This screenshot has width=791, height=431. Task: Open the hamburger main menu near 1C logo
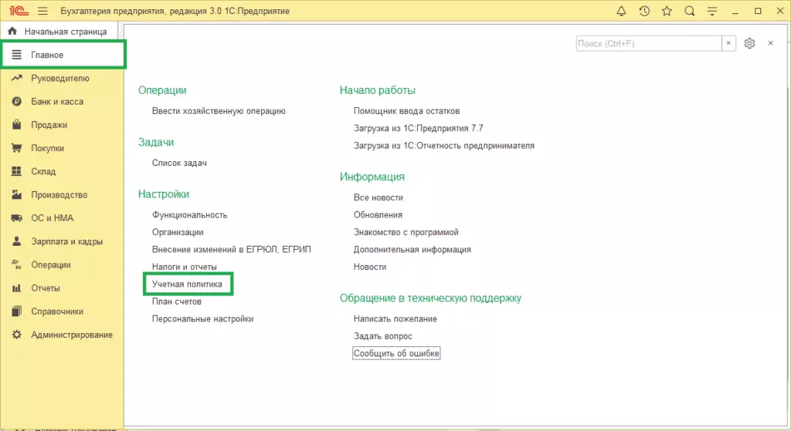pyautogui.click(x=42, y=11)
